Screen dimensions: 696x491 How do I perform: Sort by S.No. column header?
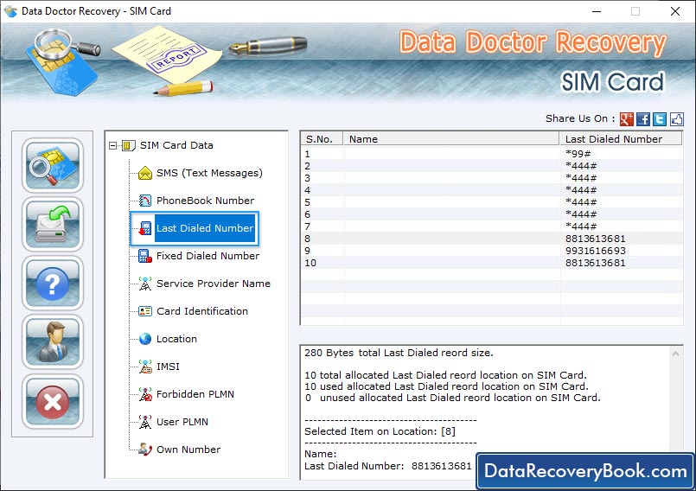[322, 139]
